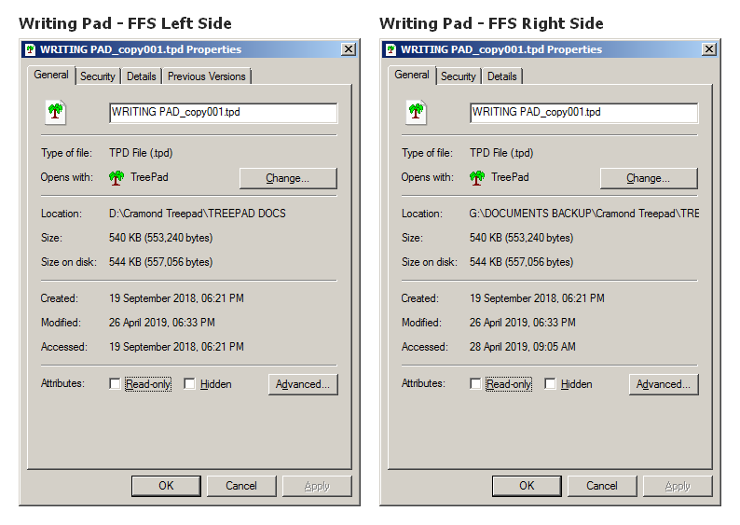Click TreePad palm icon in left dialog
The image size is (740, 525).
(116, 177)
